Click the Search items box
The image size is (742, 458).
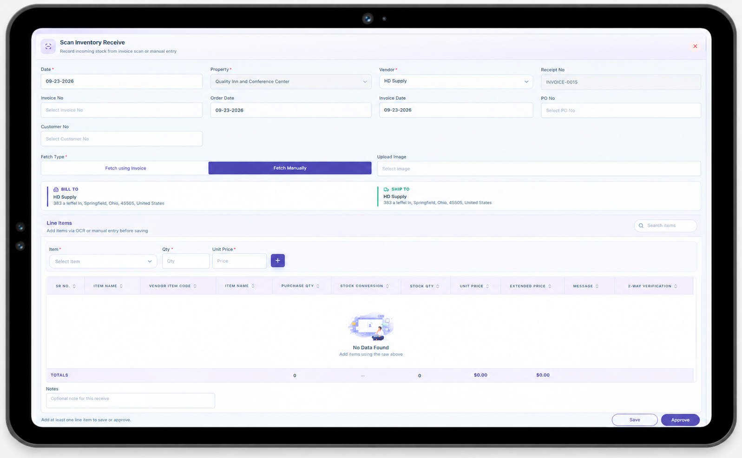[665, 226]
